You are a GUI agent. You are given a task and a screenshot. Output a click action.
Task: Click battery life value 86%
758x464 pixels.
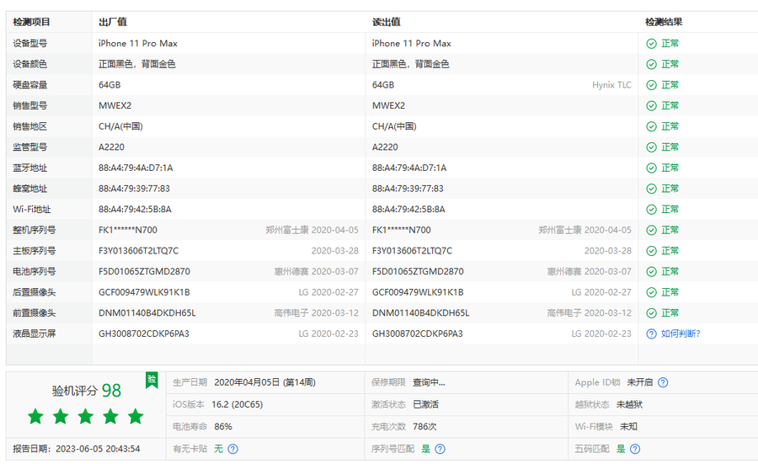tap(223, 427)
